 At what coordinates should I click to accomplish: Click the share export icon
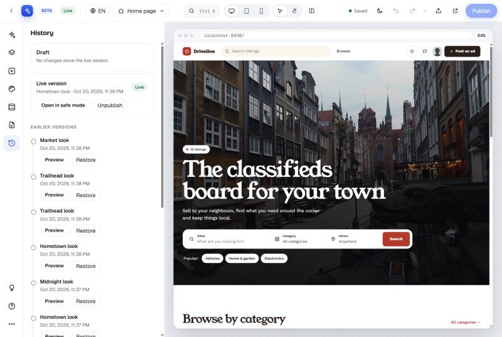coord(439,11)
